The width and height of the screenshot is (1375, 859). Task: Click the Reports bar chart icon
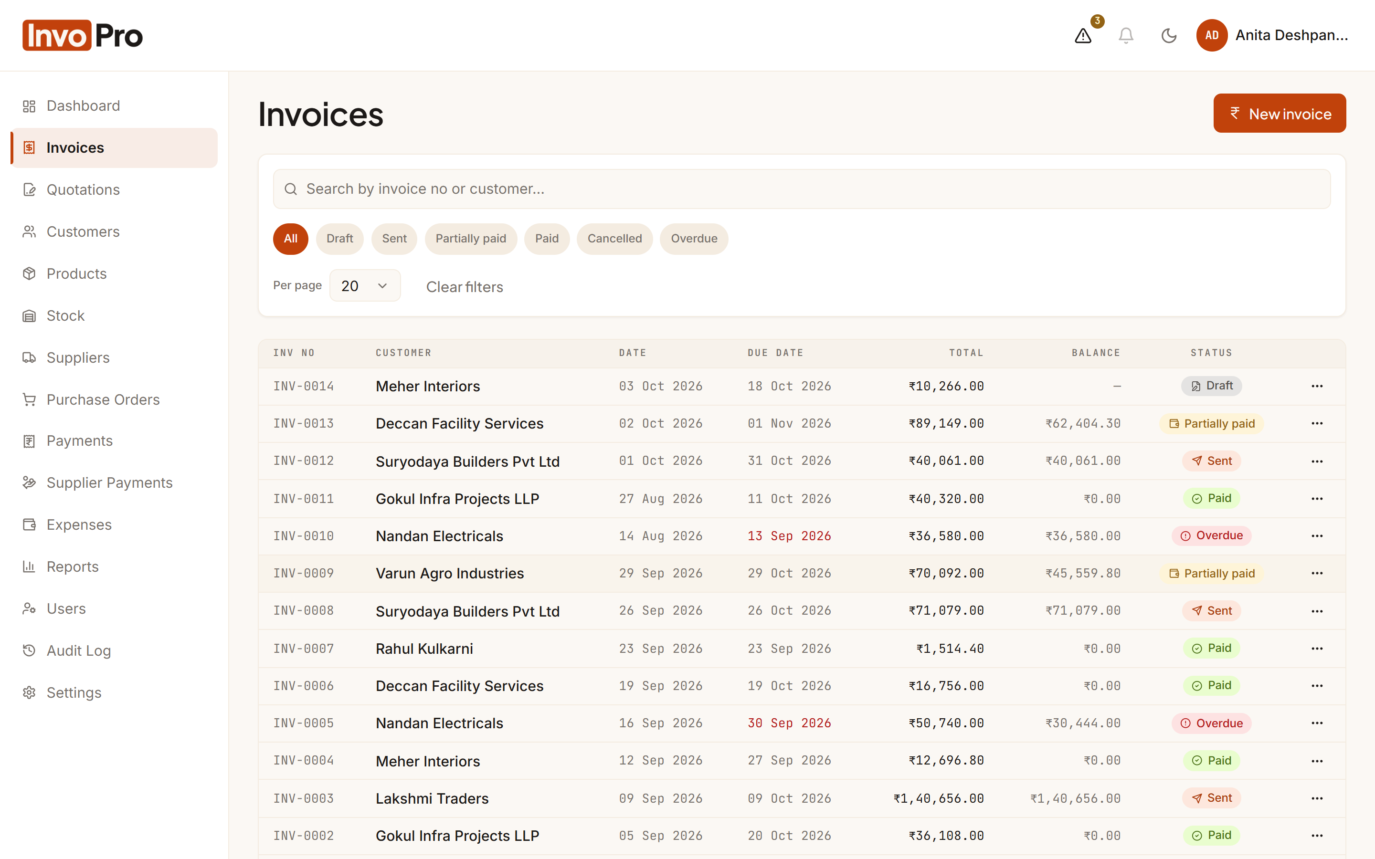point(29,566)
